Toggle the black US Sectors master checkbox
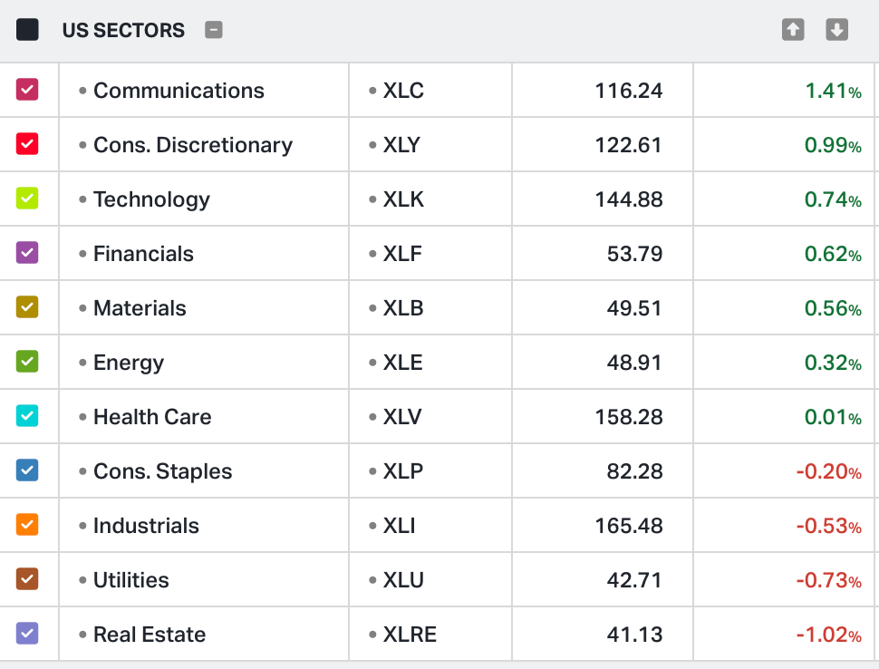The width and height of the screenshot is (879, 669). click(27, 30)
